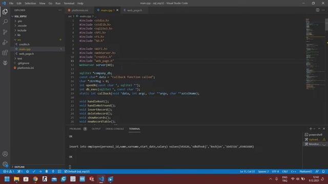Open the Manage gear icon
The image size is (328, 184).
click(5, 164)
